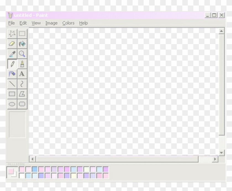The height and width of the screenshot is (191, 232).
Task: Select the Rectangle shape tool
Action: pyautogui.click(x=12, y=94)
